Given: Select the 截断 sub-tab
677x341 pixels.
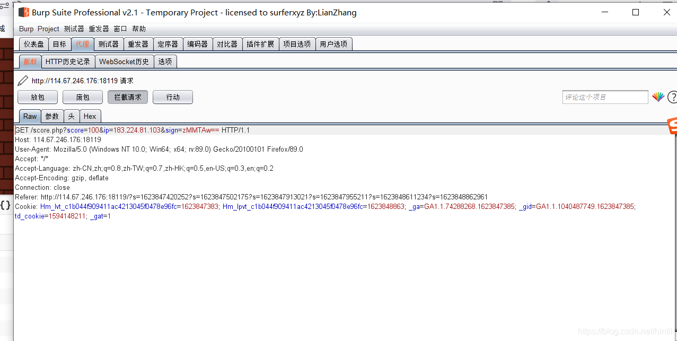Looking at the screenshot, I should 30,62.
